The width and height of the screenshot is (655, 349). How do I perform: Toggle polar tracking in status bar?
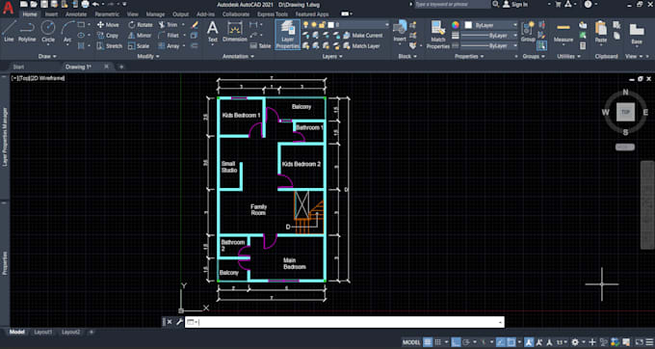(x=466, y=342)
